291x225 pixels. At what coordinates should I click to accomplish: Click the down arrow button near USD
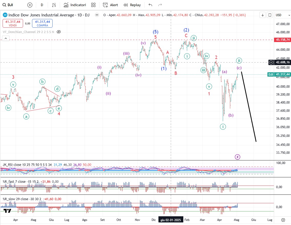(x=263, y=15)
